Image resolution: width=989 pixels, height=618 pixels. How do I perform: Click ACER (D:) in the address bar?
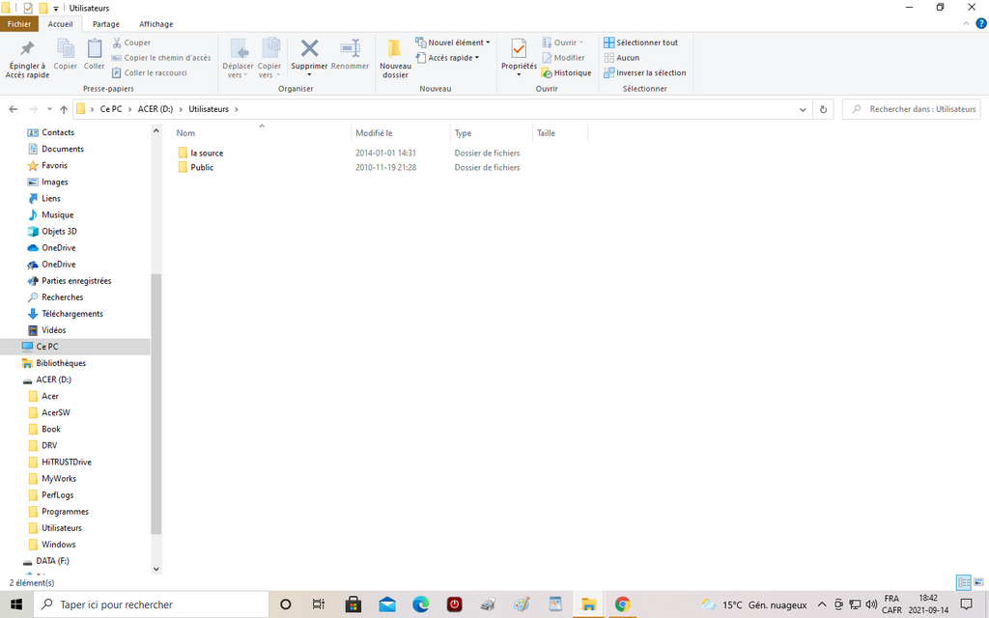pos(155,109)
